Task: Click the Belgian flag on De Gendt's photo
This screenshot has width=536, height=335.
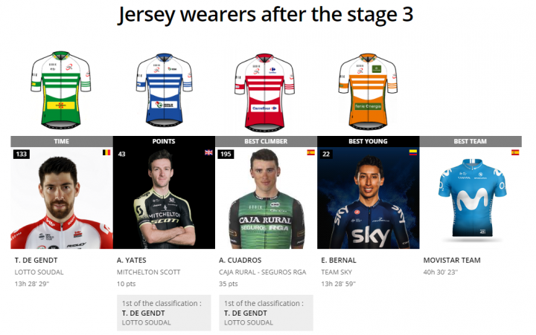Action: coord(106,152)
